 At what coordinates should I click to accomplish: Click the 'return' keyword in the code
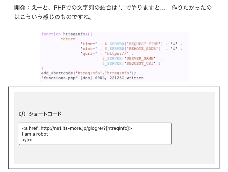pyautogui.click(x=68, y=39)
